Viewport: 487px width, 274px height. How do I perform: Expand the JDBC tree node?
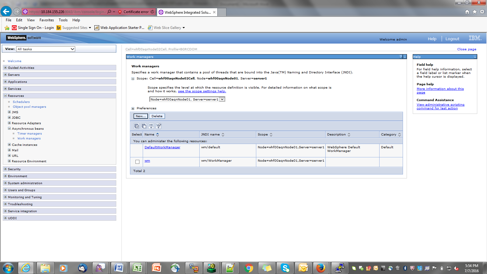pyautogui.click(x=9, y=118)
